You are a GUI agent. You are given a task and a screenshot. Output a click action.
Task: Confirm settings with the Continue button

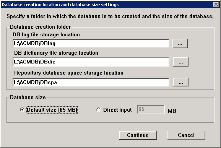pyautogui.click(x=138, y=135)
